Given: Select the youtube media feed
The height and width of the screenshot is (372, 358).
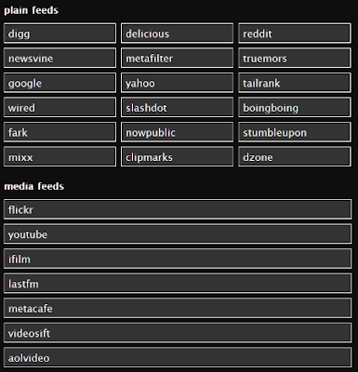Looking at the screenshot, I should point(178,234).
